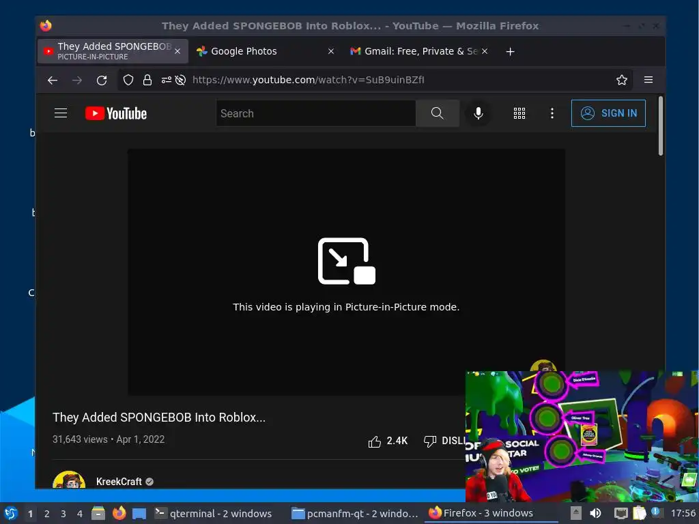The height and width of the screenshot is (524, 699).
Task: Click the clipboard tray icon
Action: coord(639,513)
